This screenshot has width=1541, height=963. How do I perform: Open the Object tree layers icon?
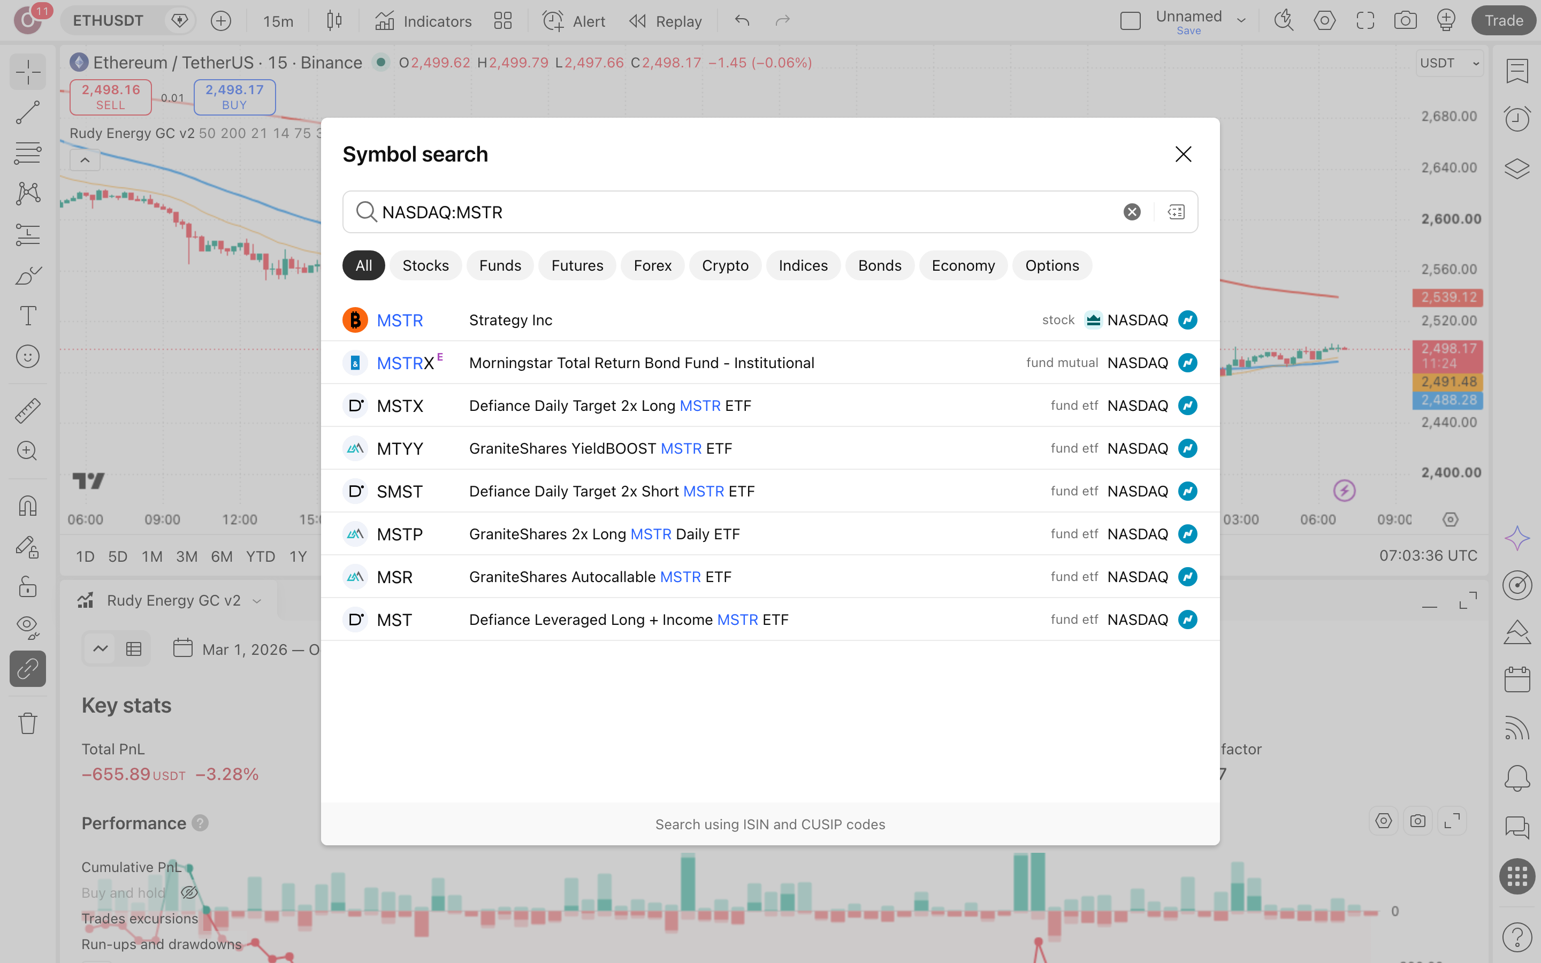[x=1517, y=169]
